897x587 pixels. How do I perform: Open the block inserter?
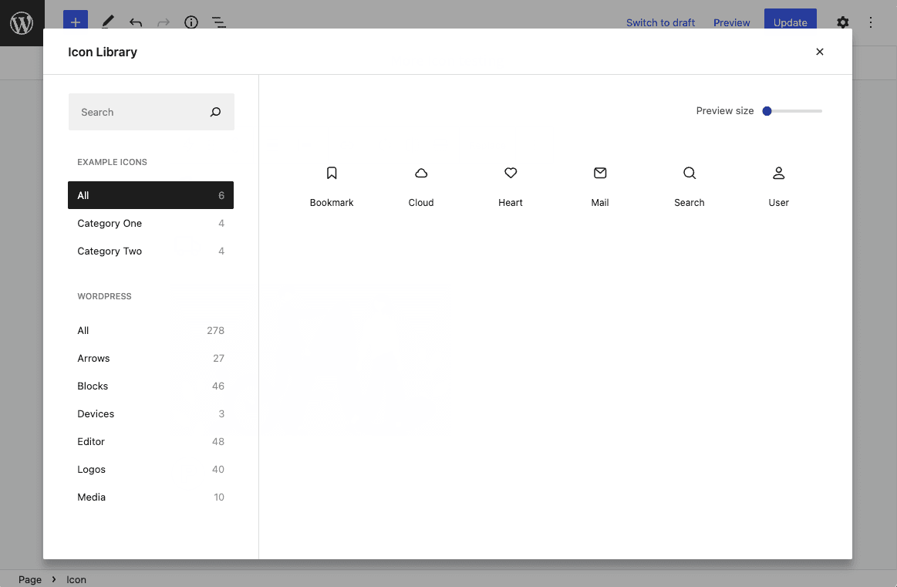(x=75, y=22)
